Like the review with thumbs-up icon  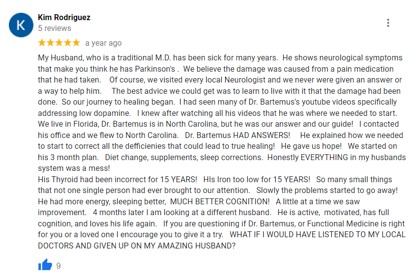point(45,266)
